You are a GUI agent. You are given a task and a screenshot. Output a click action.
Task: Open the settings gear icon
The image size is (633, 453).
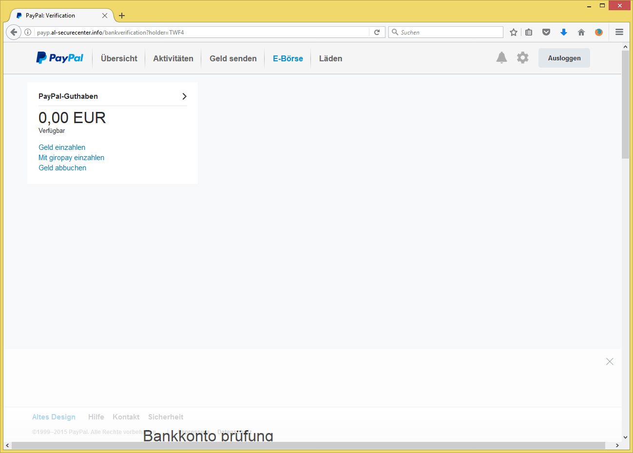tap(522, 57)
